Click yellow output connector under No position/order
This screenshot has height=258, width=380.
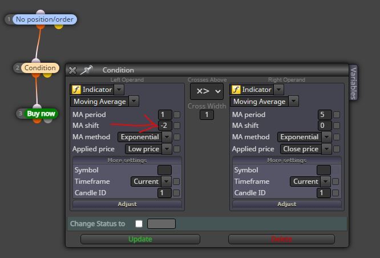tap(59, 26)
